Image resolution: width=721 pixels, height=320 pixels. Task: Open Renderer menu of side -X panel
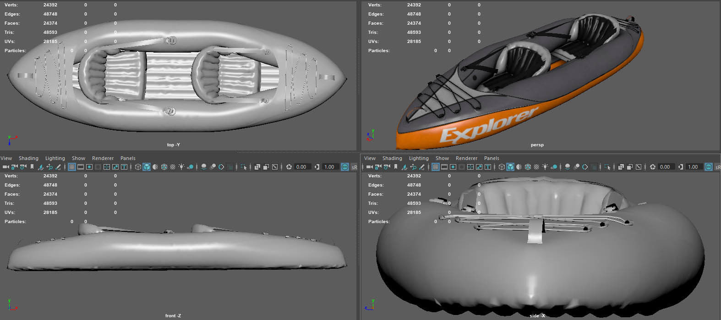467,158
